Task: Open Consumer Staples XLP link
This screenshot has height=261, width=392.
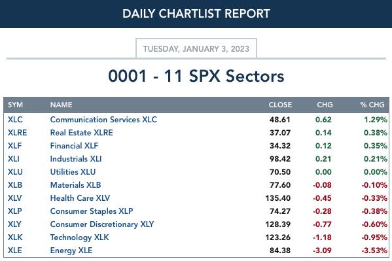Action: coord(92,211)
